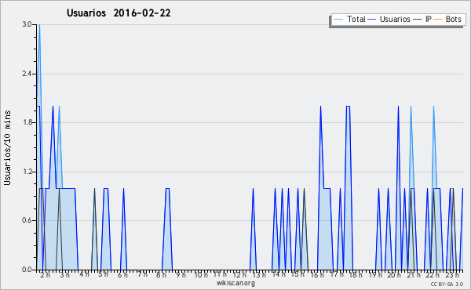This screenshot has width=471, height=290.
Task: Click the chart title 'Usuarios 2016-02-22'
Action: pyautogui.click(x=119, y=13)
